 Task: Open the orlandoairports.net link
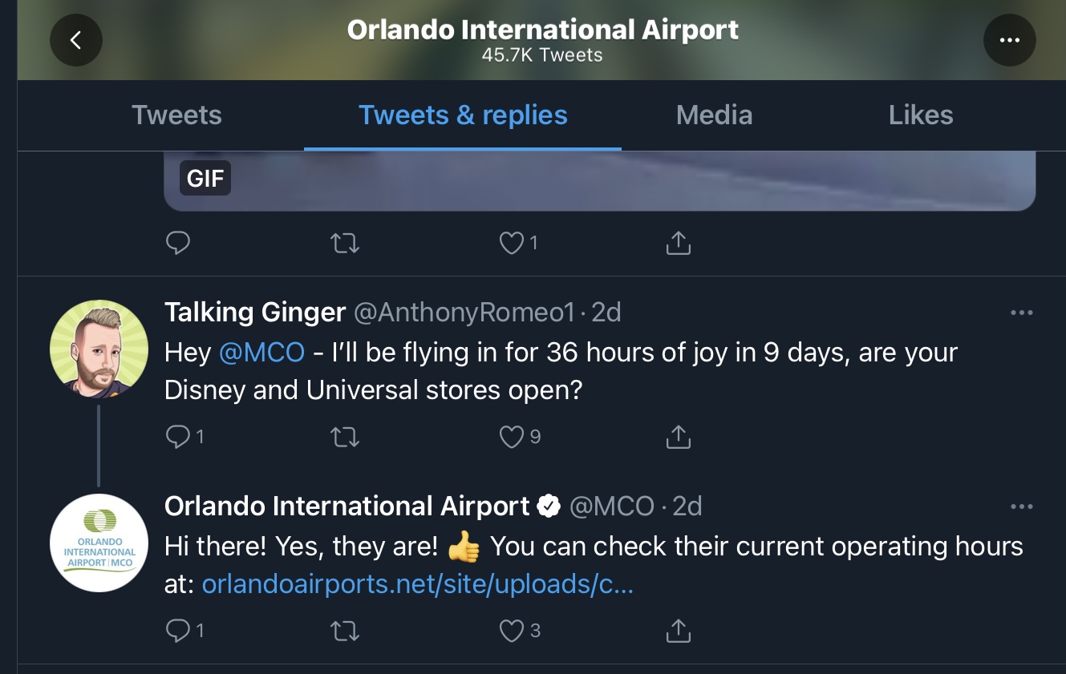418,584
